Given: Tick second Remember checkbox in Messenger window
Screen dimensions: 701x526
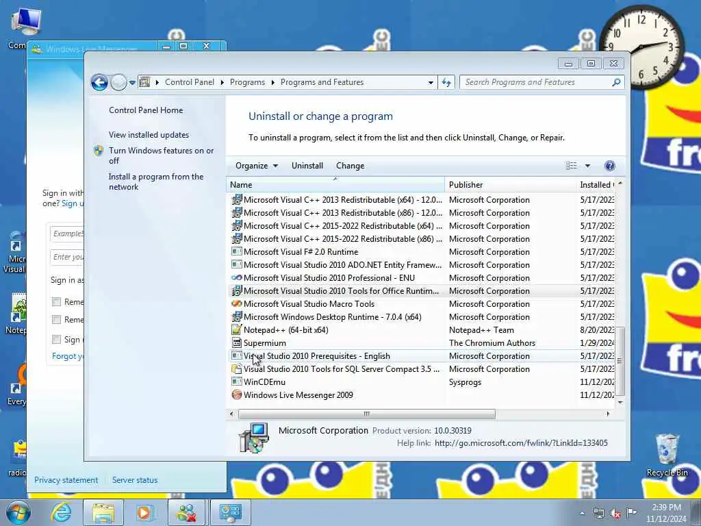Looking at the screenshot, I should coord(56,319).
